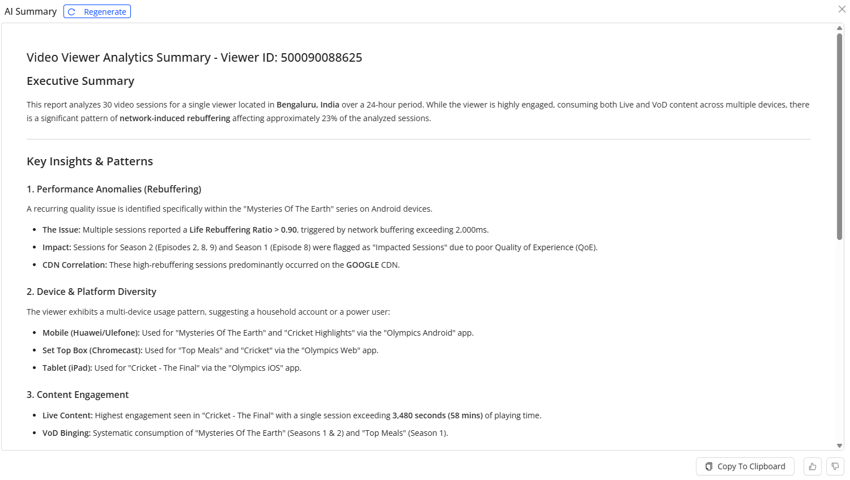The image size is (850, 480).
Task: Click the empty scrollbar track below the thumb
Action: pyautogui.click(x=840, y=340)
